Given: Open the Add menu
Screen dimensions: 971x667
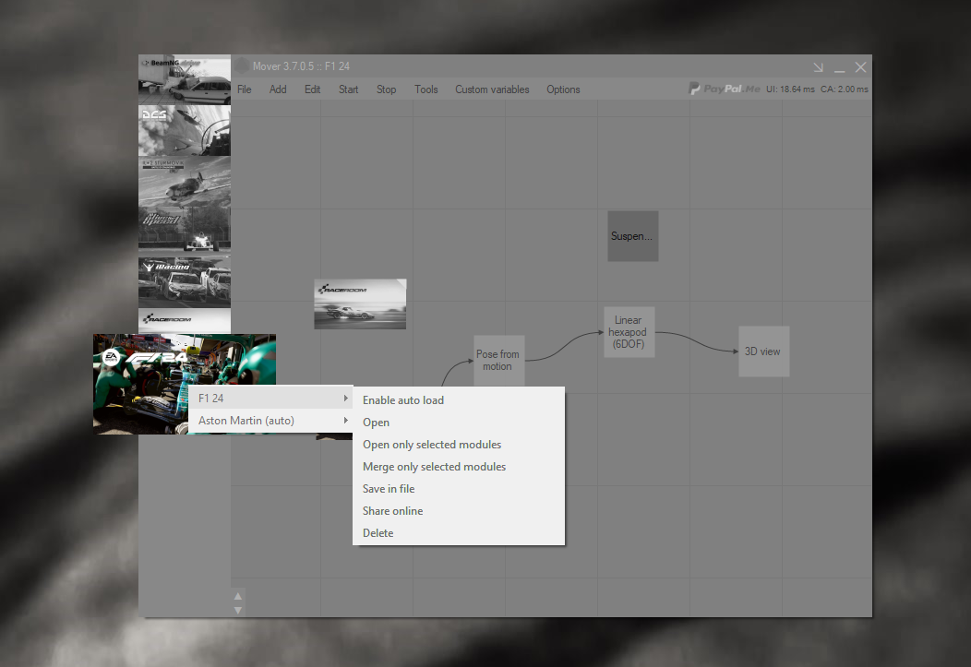Looking at the screenshot, I should coord(278,89).
